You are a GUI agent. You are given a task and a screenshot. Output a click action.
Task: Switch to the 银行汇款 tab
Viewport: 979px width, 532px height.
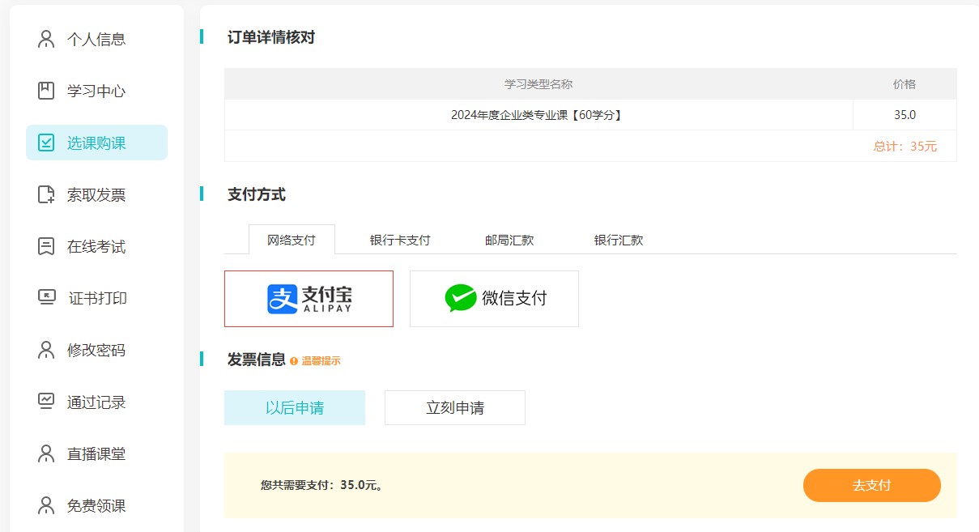tap(617, 240)
